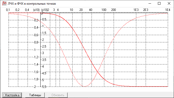Click the right axis value '-5,5'

point(44,87)
